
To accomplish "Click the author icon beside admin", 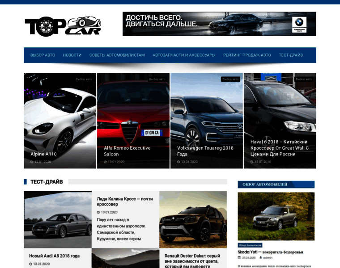I will point(261,258).
